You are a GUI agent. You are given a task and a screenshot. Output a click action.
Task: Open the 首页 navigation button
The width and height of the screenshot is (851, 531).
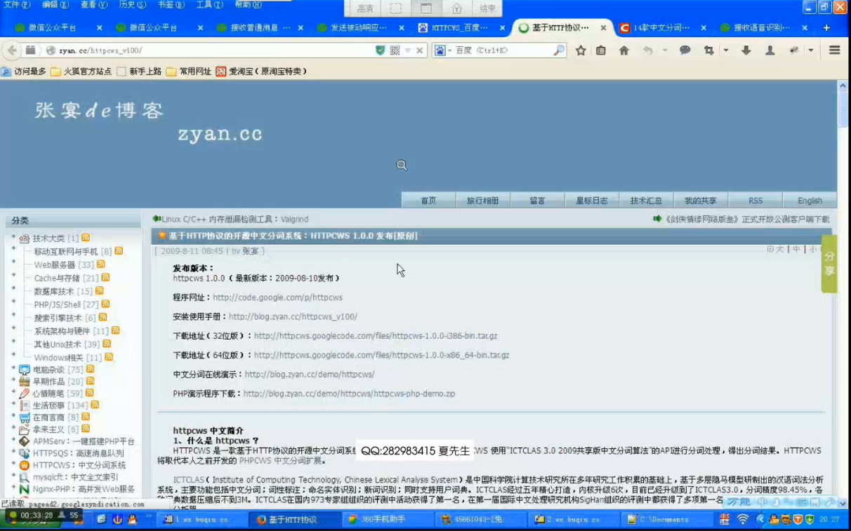[x=428, y=201]
